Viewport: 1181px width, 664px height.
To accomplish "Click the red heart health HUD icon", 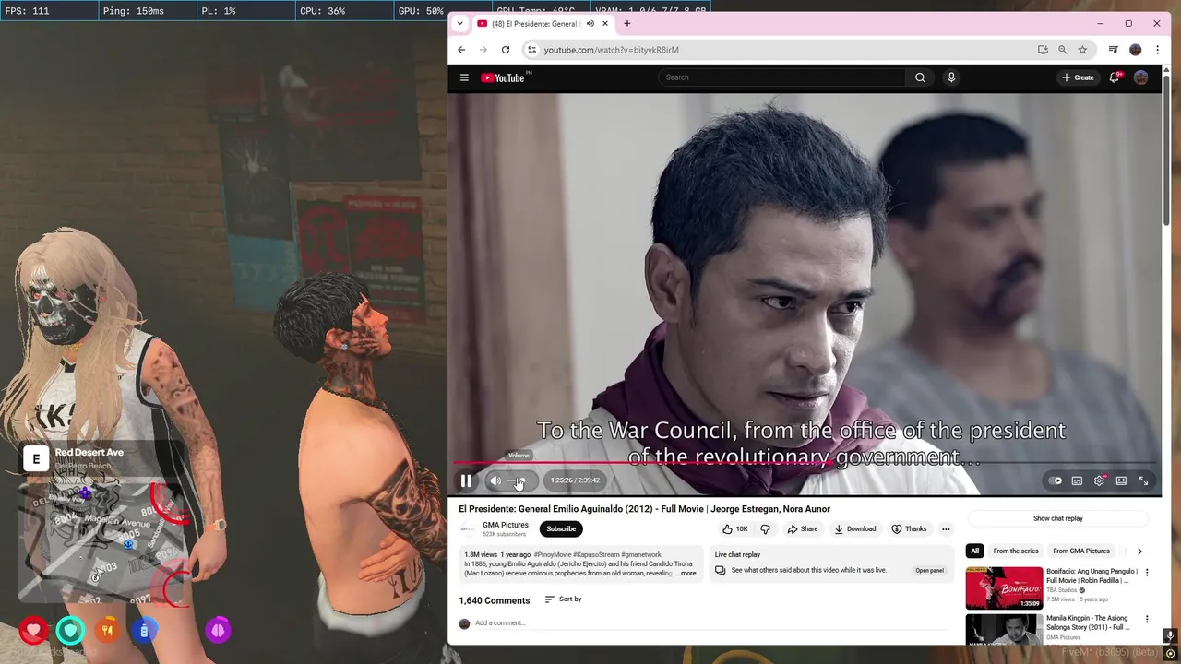I will pos(34,631).
